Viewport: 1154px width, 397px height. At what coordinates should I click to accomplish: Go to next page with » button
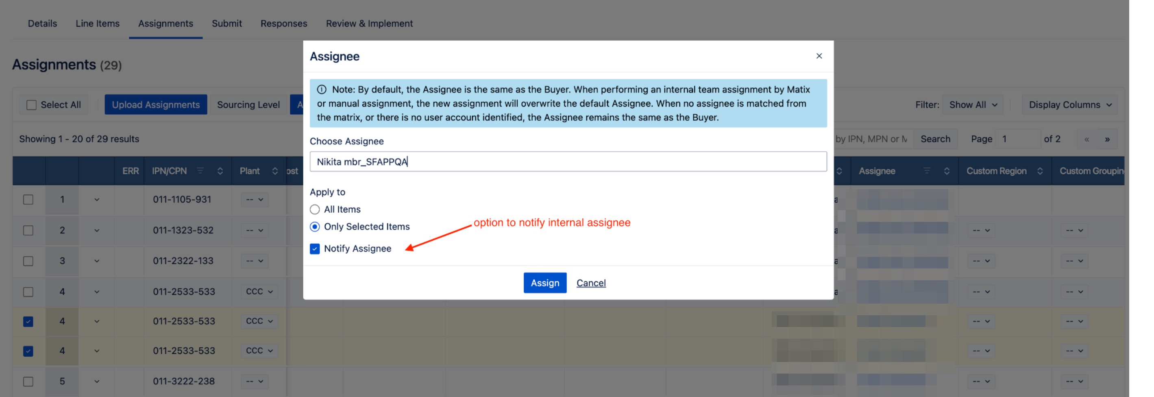pyautogui.click(x=1107, y=139)
